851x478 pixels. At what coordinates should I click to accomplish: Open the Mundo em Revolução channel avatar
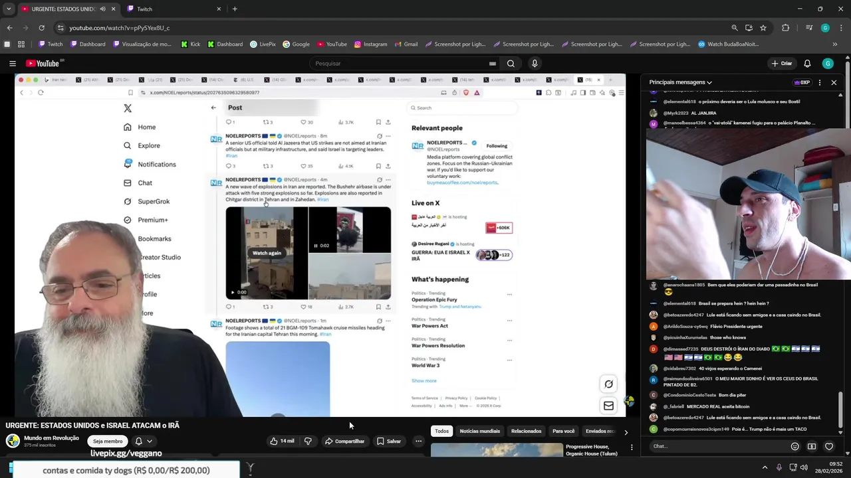(x=13, y=441)
